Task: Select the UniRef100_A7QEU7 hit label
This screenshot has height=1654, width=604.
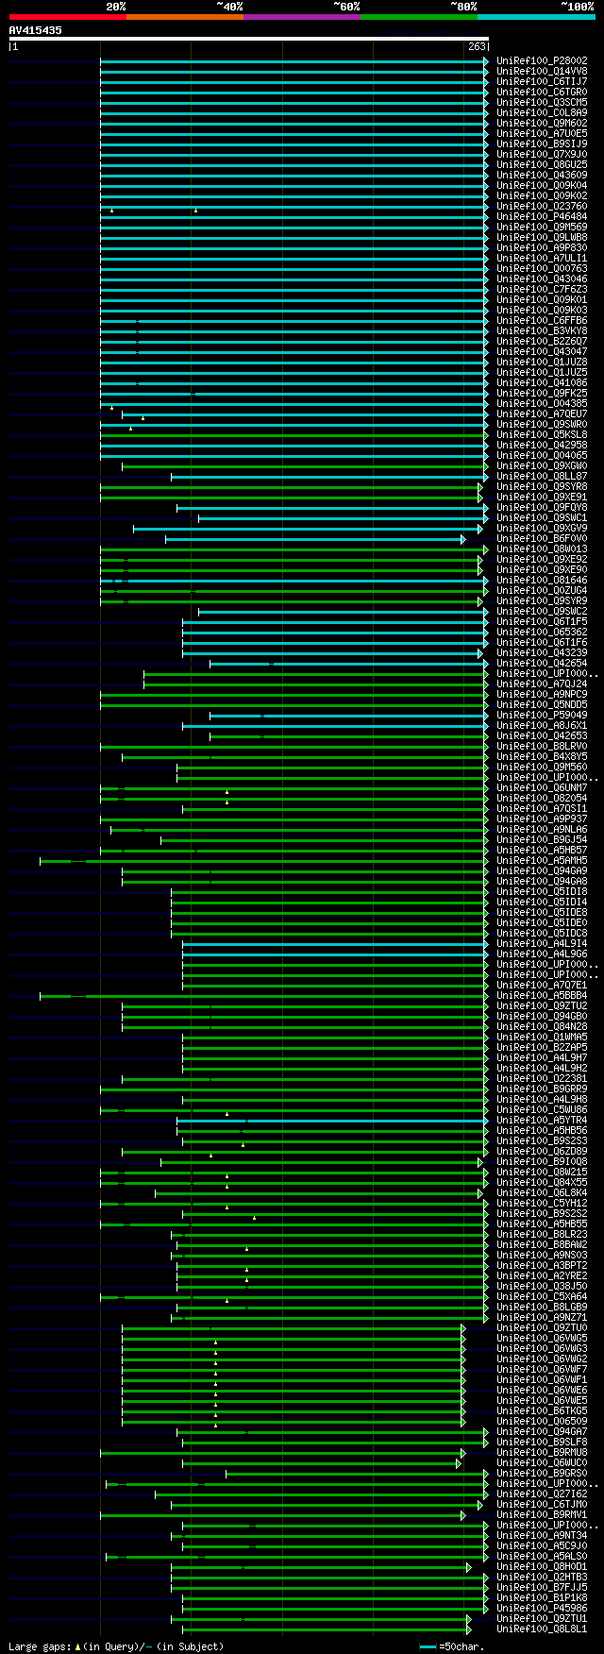Action: pyautogui.click(x=542, y=413)
